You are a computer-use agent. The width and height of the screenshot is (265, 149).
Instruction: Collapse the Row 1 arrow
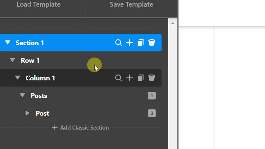click(x=13, y=60)
